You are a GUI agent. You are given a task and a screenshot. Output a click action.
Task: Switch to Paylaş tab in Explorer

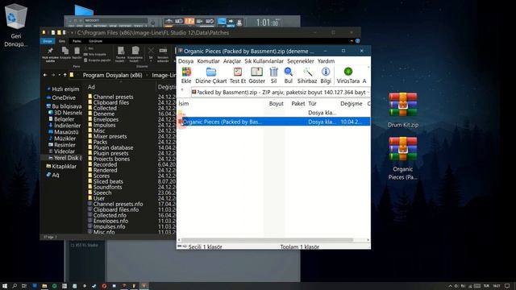click(x=77, y=41)
